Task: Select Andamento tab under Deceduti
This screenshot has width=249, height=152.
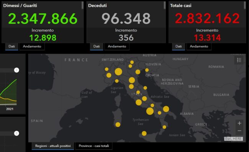Action: click(117, 46)
